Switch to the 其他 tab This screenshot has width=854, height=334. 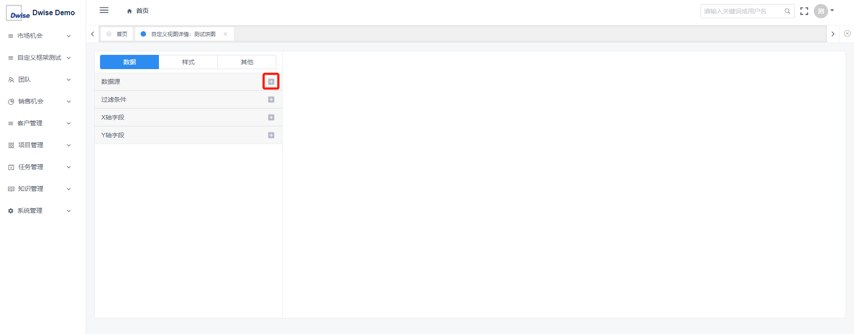pyautogui.click(x=247, y=62)
